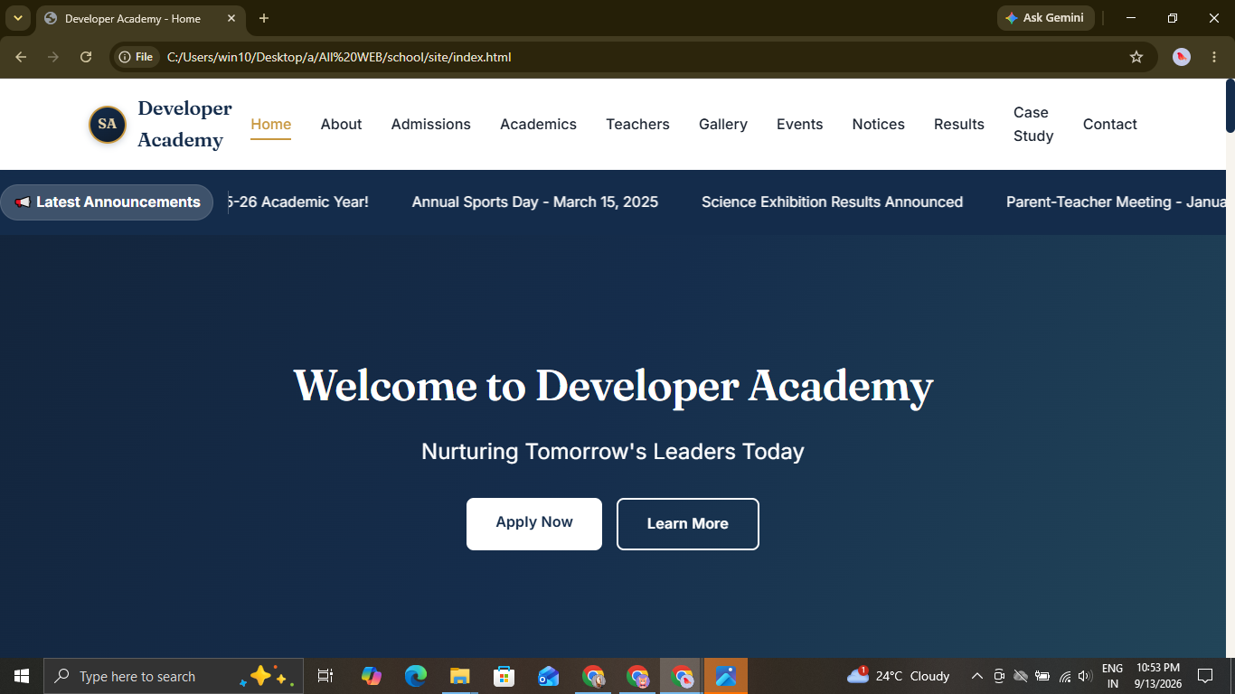Click the page vertical scrollbar thumb

click(1230, 106)
